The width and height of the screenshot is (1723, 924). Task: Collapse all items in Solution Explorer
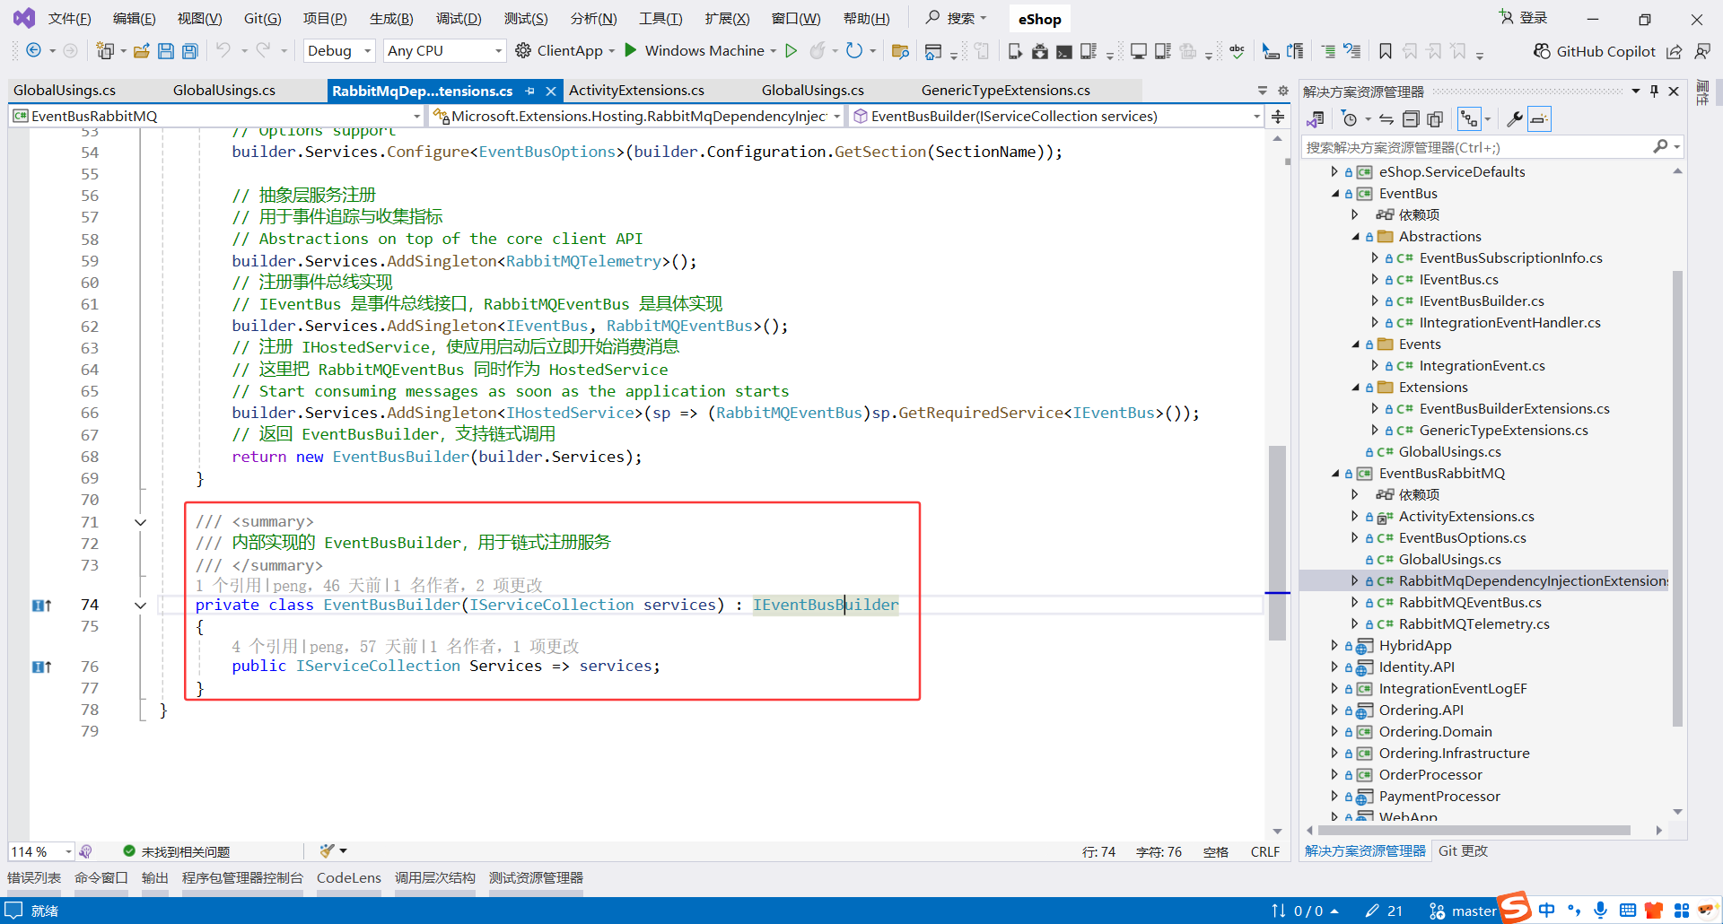pos(1411,119)
